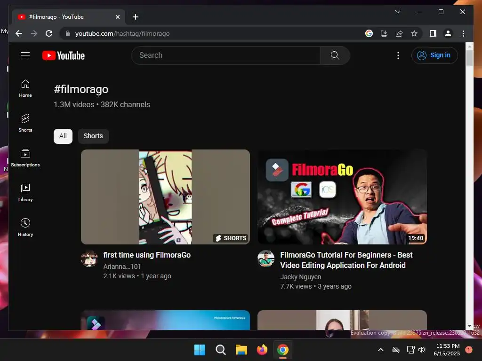Close the #filmorago YouTube tab
Viewport: 482px width, 361px height.
pyautogui.click(x=117, y=17)
